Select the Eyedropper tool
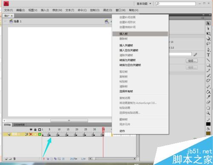 coord(208,97)
